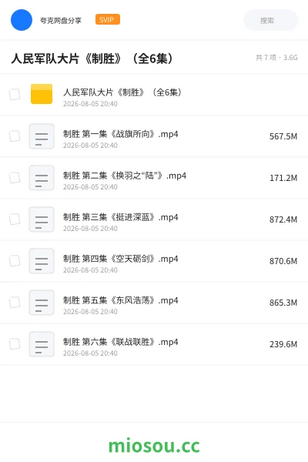Click the blue circular user avatar
Viewport: 308px width, 462px height.
22,20
